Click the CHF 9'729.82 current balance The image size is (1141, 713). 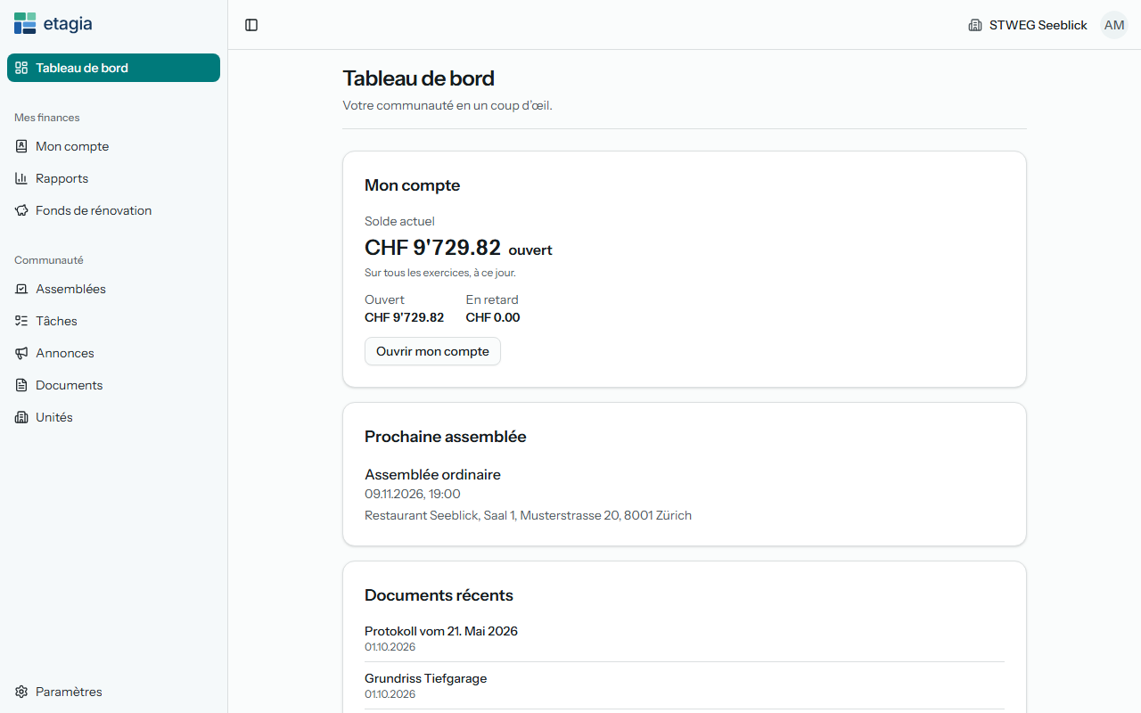pos(432,247)
